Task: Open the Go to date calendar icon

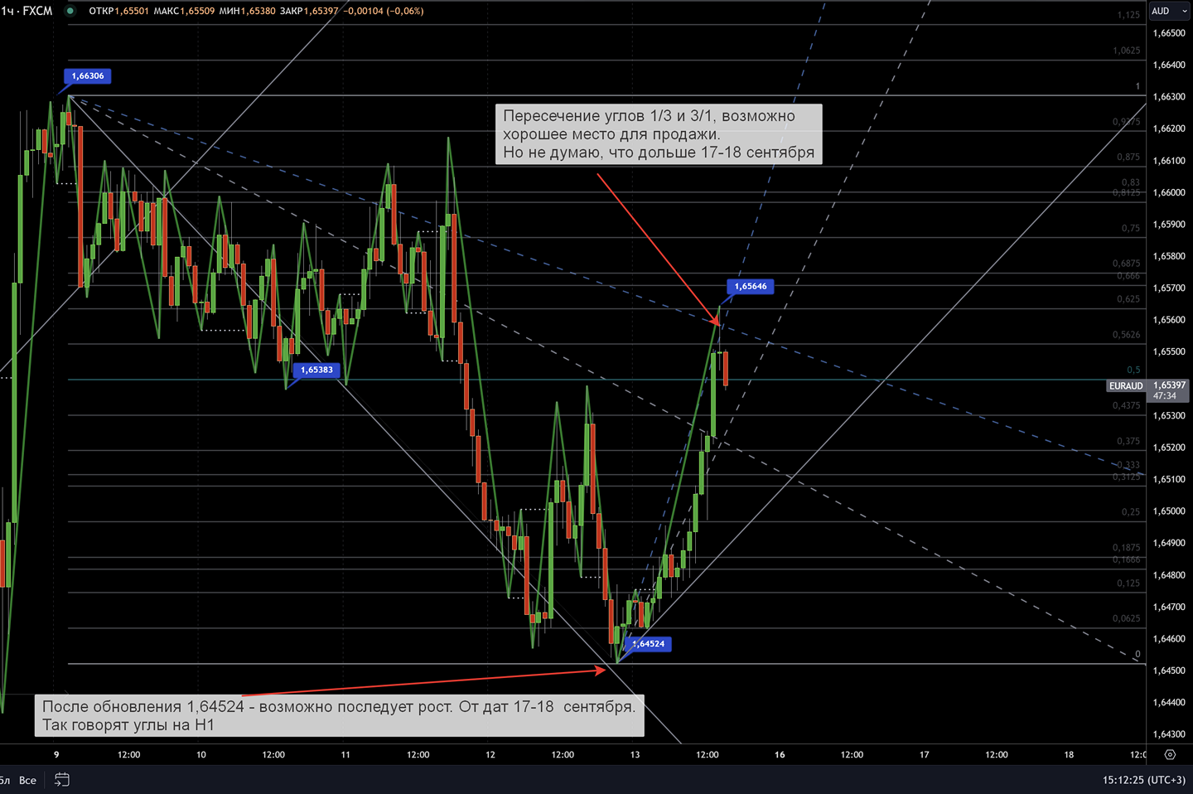Action: tap(62, 779)
